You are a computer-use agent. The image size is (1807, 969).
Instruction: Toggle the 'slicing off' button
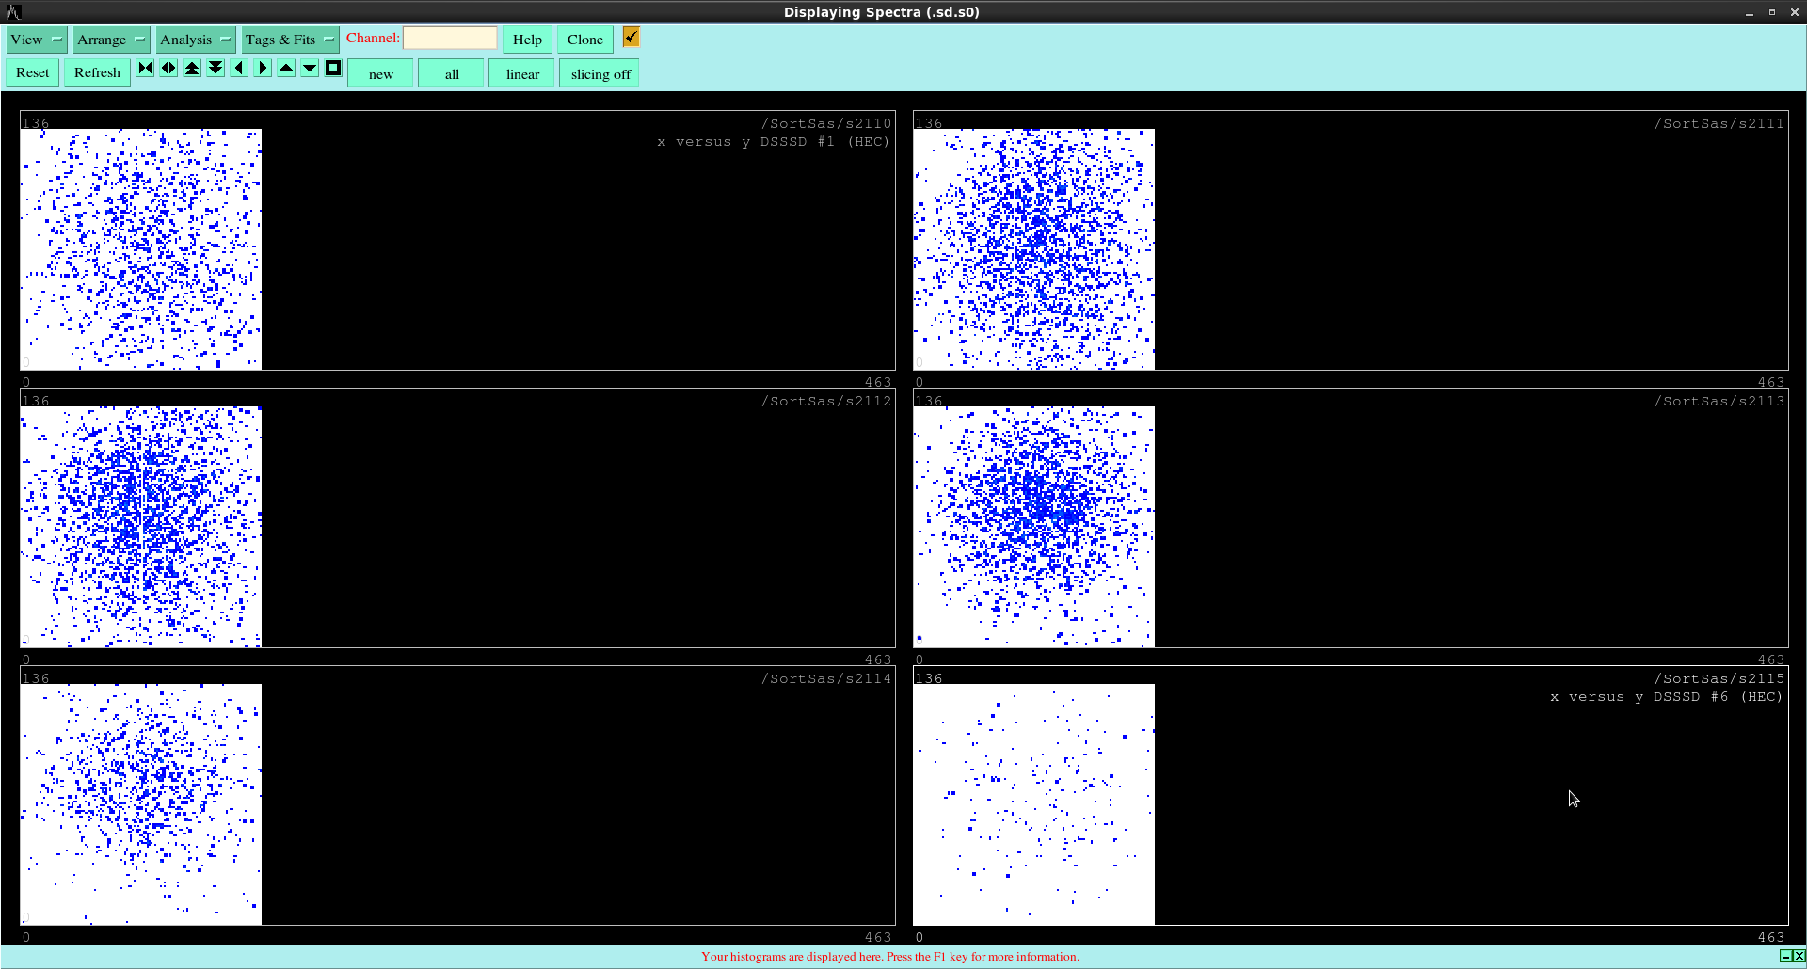coord(600,74)
